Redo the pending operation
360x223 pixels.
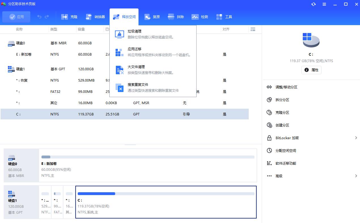(47, 17)
